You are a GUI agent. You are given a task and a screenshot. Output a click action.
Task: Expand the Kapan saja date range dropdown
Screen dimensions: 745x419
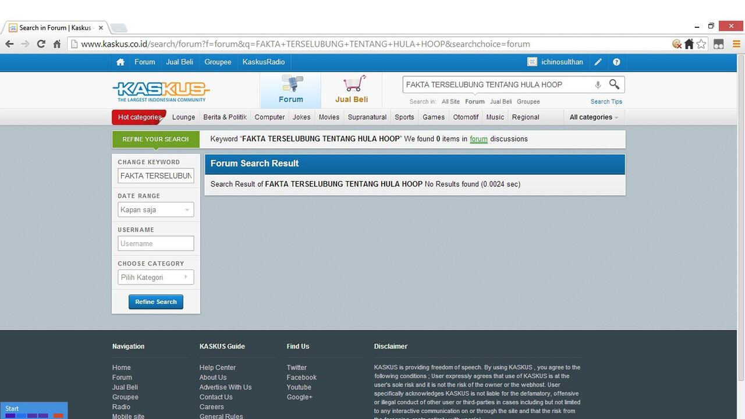pyautogui.click(x=155, y=210)
